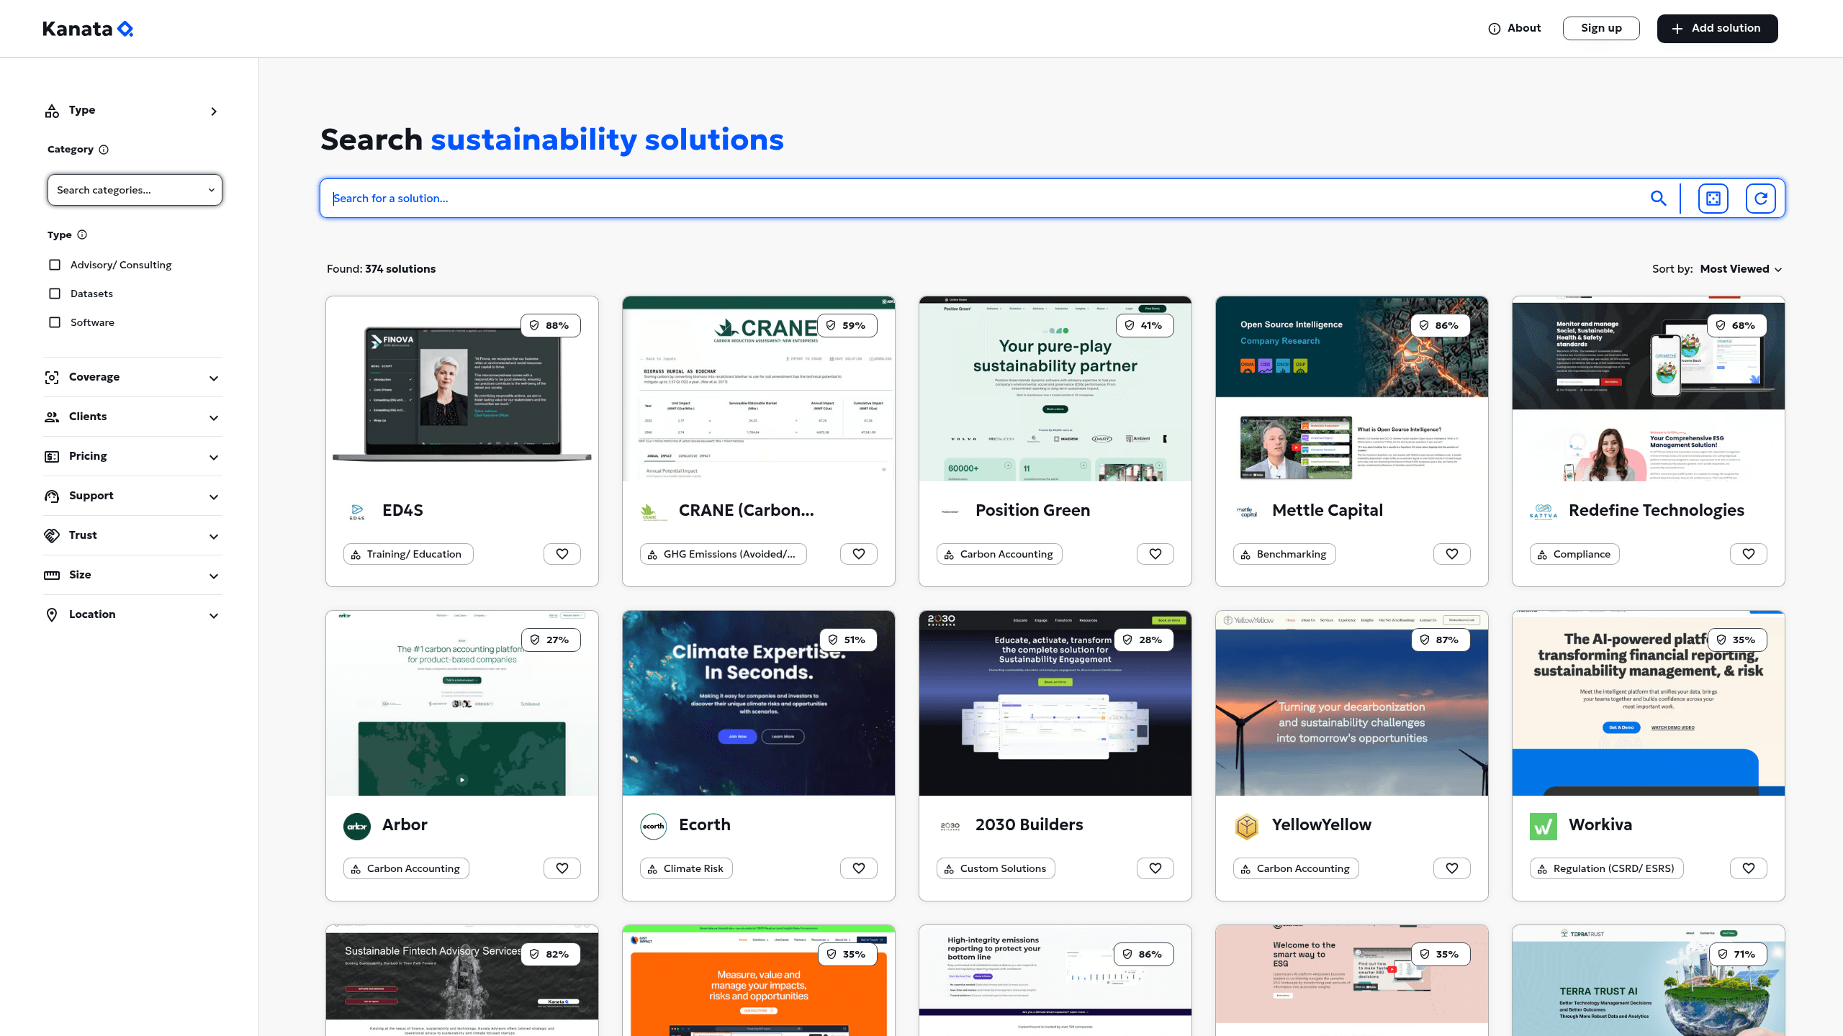Click the refresh icon beside the search bar
The width and height of the screenshot is (1843, 1036).
tap(1761, 198)
